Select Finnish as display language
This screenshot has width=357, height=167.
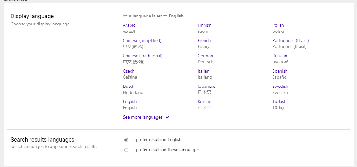click(205, 25)
